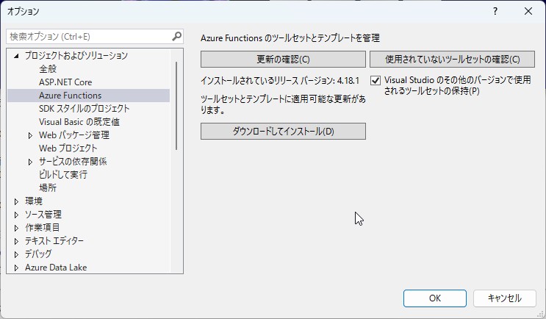This screenshot has width=546, height=319.
Task: Select Azure Data Lake category label
Action: tap(56, 268)
